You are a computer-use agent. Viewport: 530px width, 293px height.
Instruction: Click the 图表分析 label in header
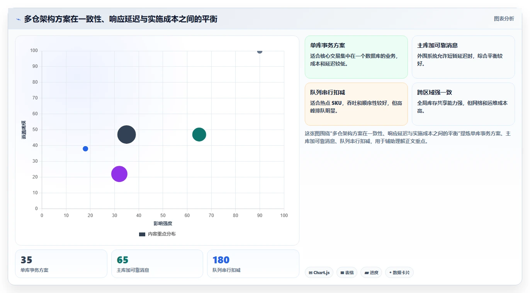[504, 19]
